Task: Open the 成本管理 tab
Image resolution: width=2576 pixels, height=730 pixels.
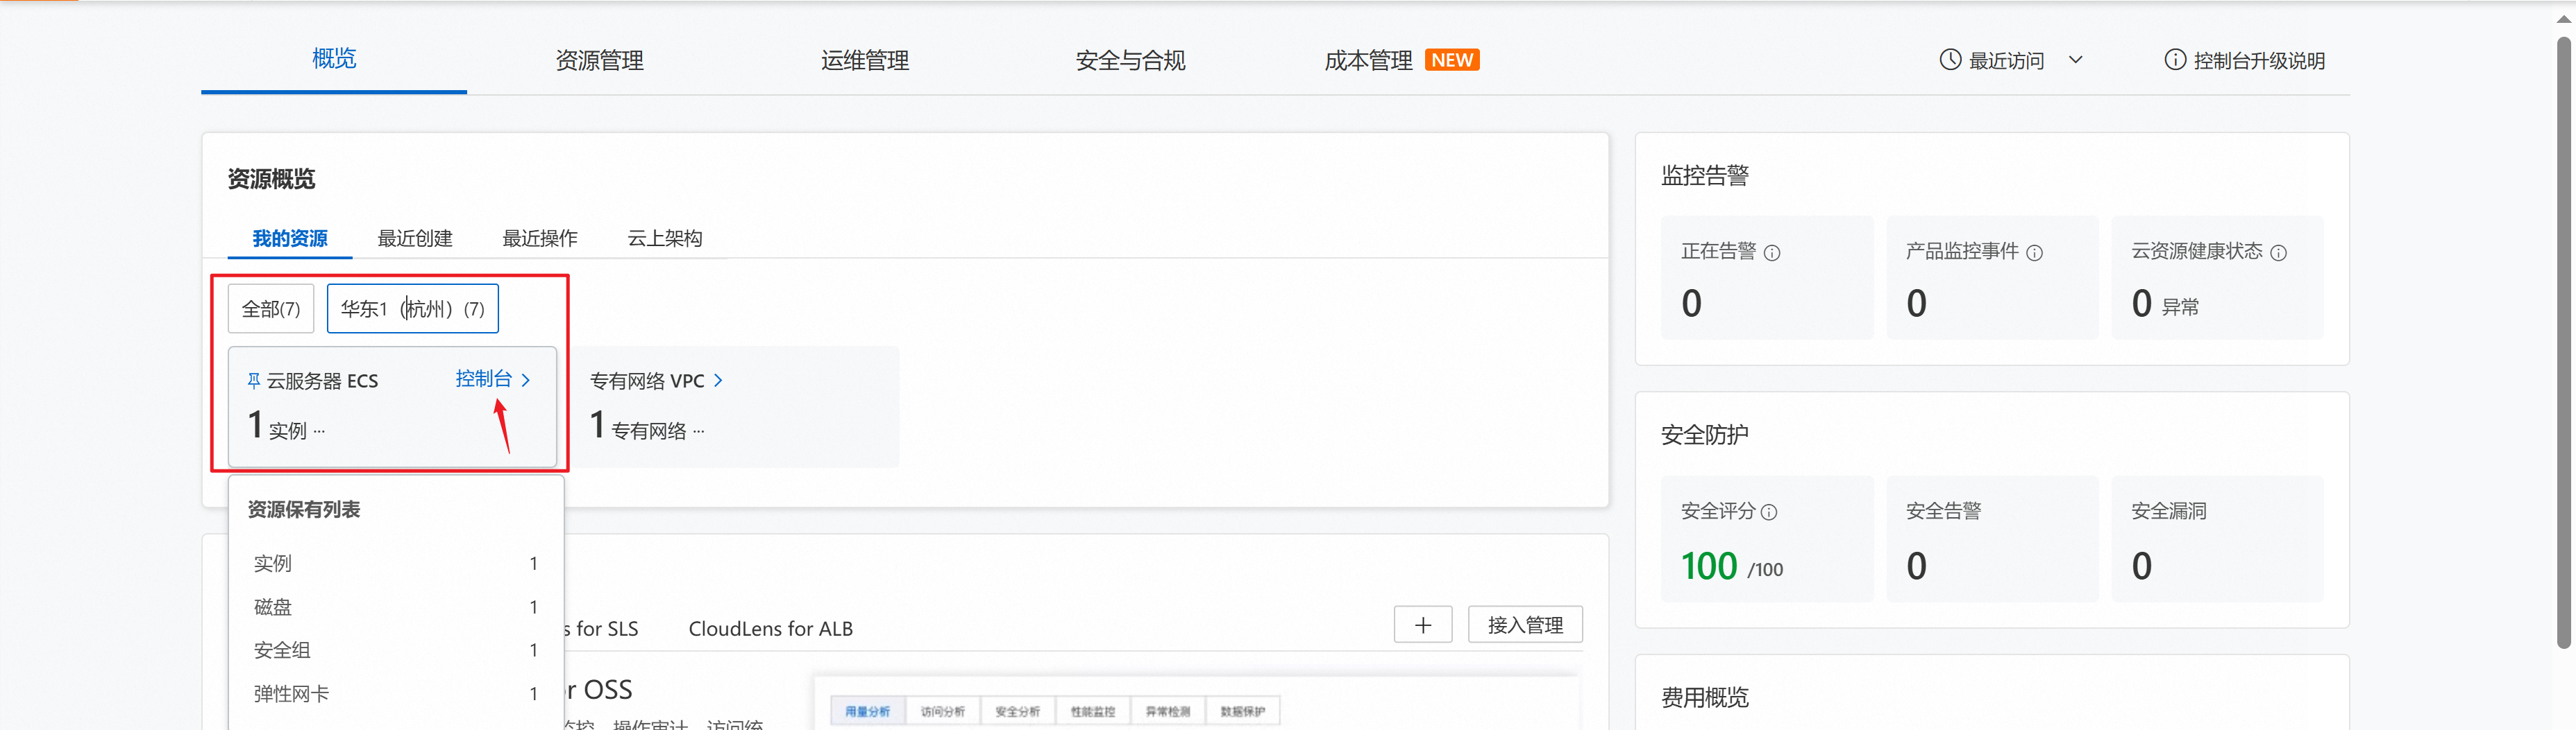Action: pos(1368,60)
